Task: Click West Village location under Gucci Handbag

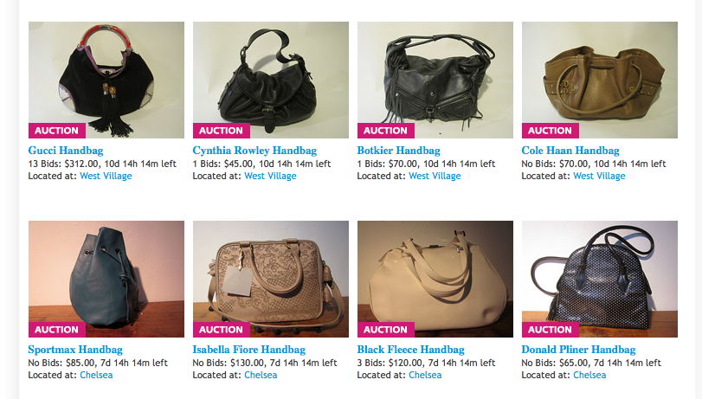Action: point(106,176)
